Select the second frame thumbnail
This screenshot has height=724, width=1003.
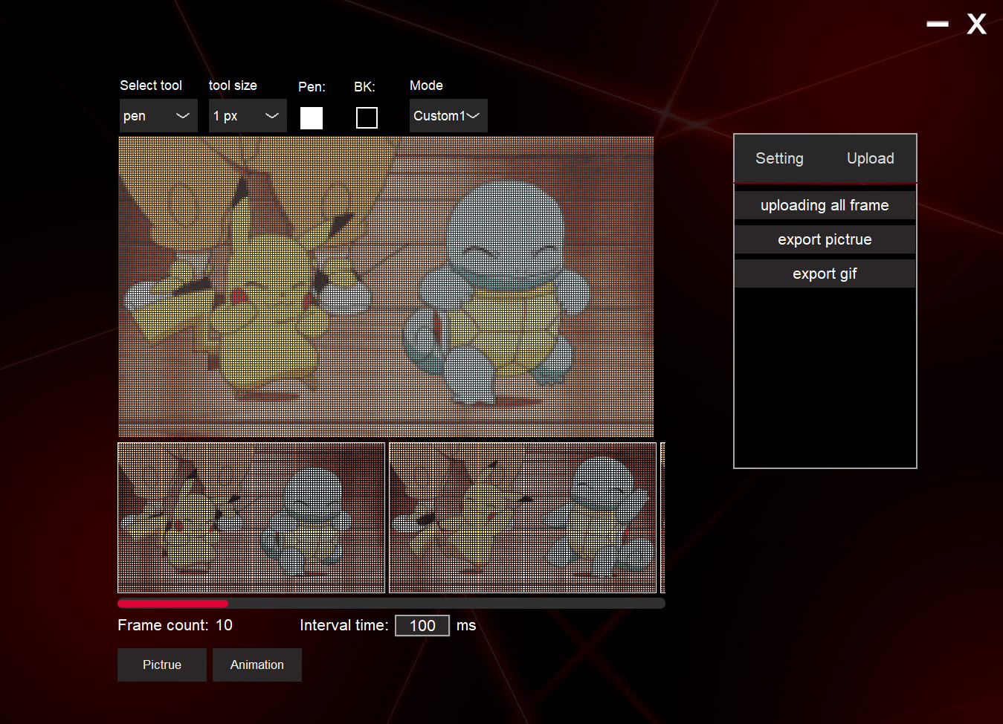[x=523, y=518]
